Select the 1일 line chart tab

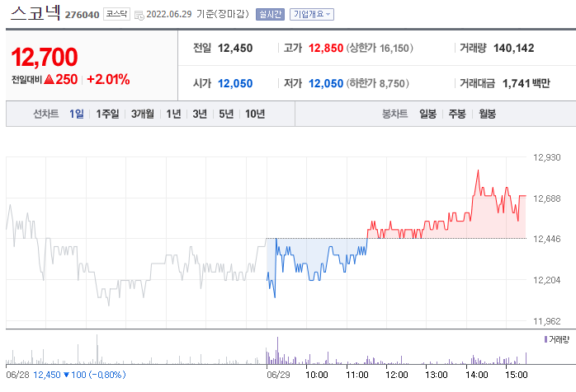(x=77, y=114)
